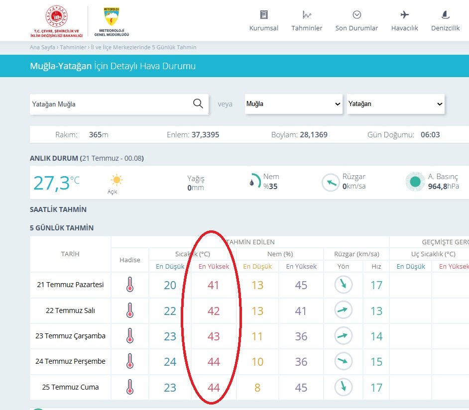
Task: Click thermometer icon for 21 Temmuz Pazartesi
Action: click(130, 285)
